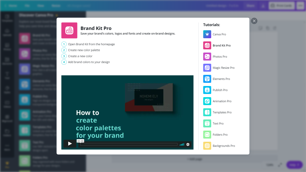The width and height of the screenshot is (306, 172).
Task: Click the video progress bar
Action: (x=129, y=144)
